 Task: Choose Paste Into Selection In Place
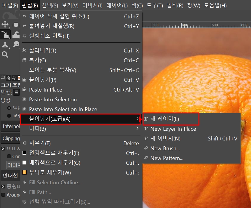click(x=81, y=109)
